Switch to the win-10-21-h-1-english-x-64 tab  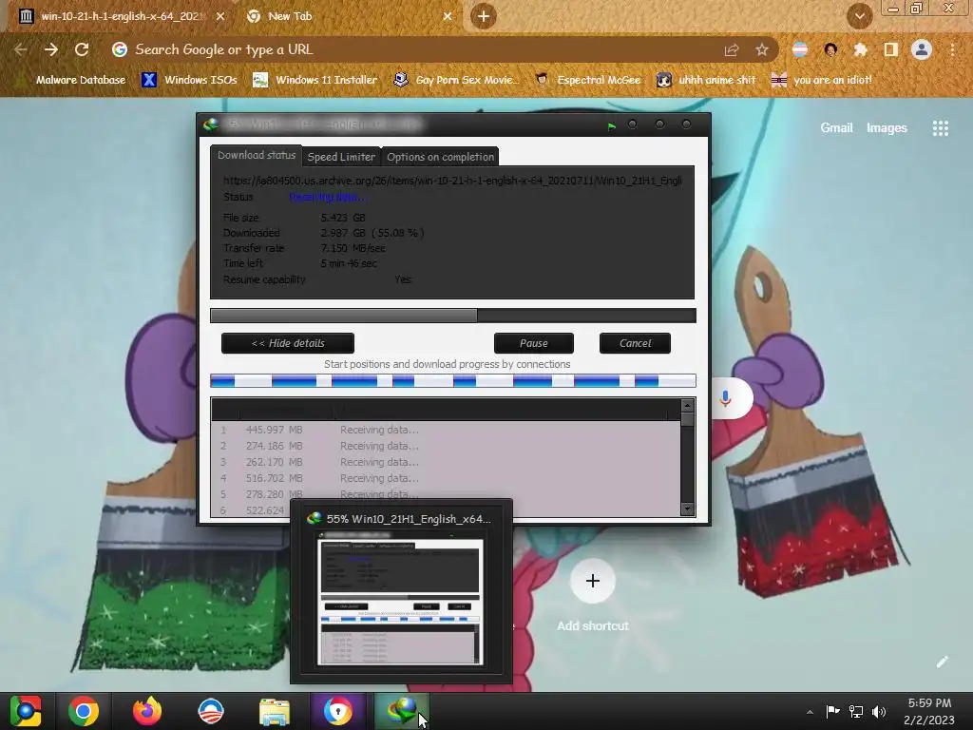coord(122,16)
